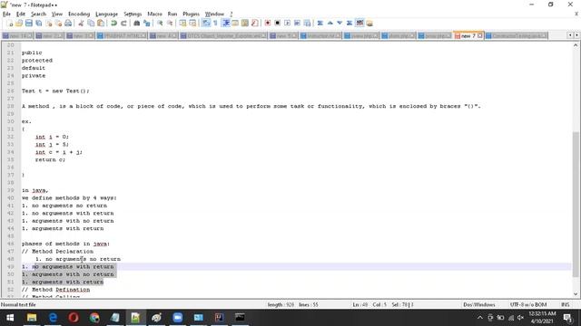
Task: Click the Run Macro Multiple Times icon
Action: click(x=297, y=24)
